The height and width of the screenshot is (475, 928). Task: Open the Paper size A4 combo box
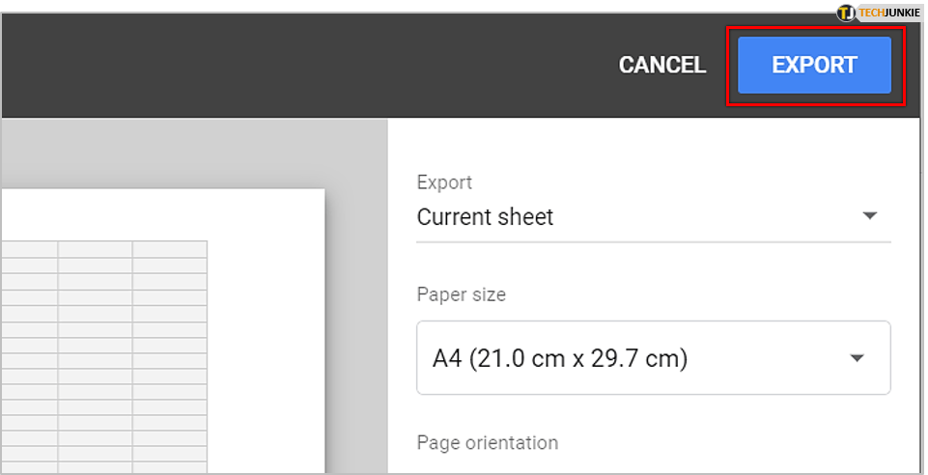tap(653, 358)
